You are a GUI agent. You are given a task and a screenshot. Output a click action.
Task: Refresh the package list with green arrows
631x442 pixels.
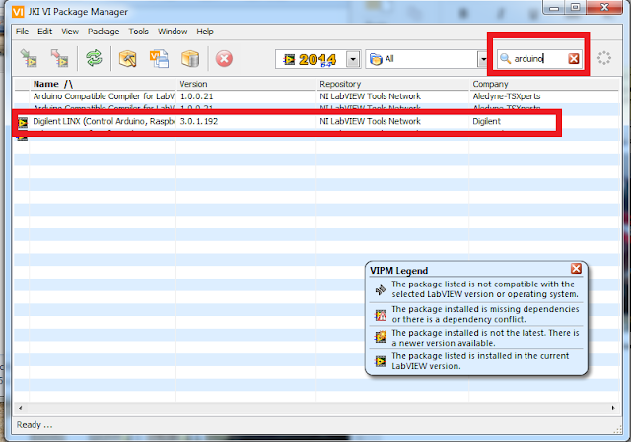95,59
